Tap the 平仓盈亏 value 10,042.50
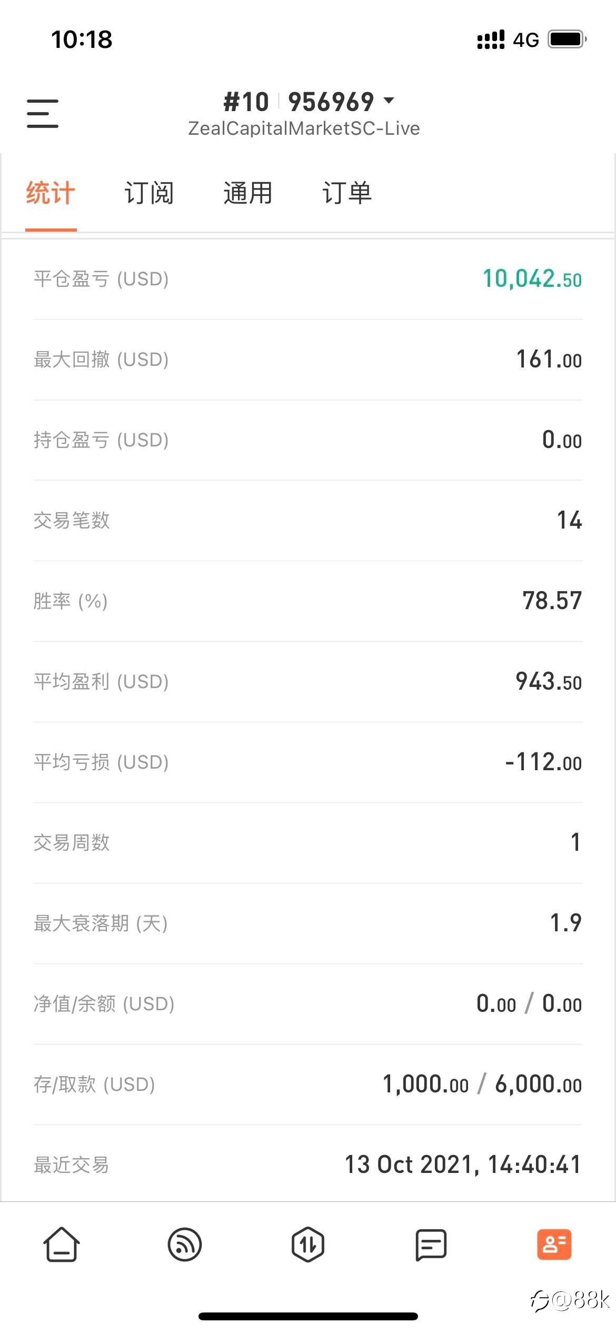The image size is (616, 1333). [x=532, y=278]
